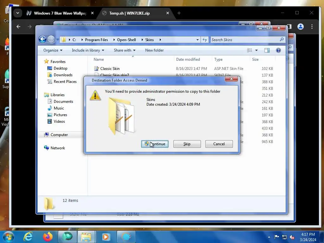This screenshot has width=324, height=243.
Task: Open Include in library dropdown
Action: 88,50
